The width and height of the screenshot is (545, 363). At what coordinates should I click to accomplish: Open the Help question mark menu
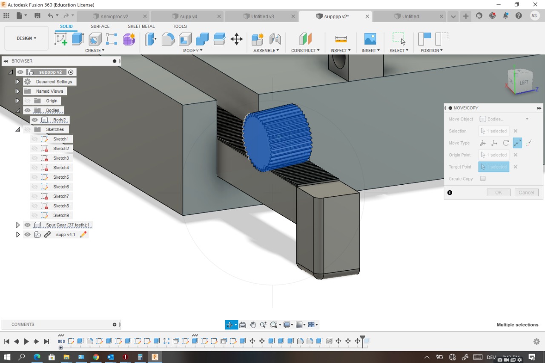tap(519, 16)
